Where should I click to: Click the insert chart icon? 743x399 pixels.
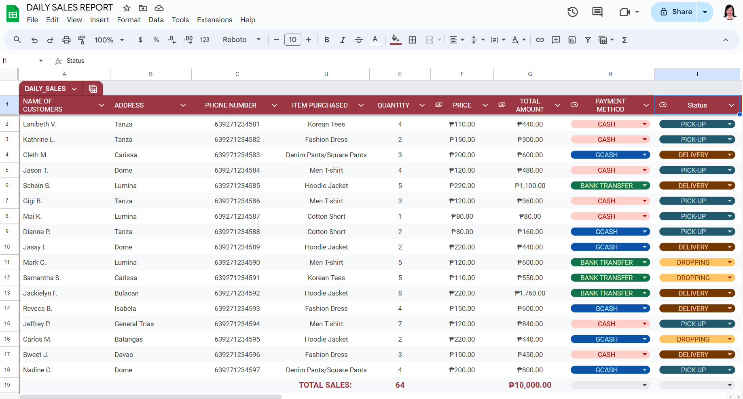click(572, 40)
